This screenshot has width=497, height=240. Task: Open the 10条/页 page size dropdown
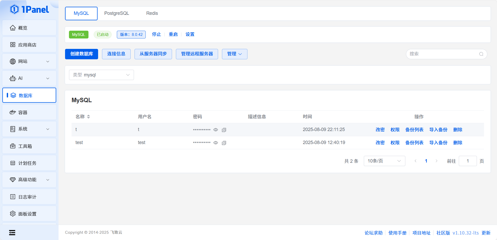coord(384,161)
